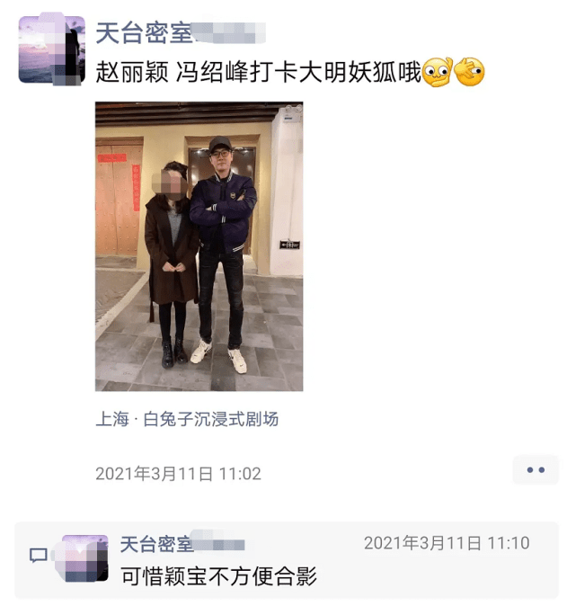Click the white sneakers in the photo
576x606 pixels.
pos(219,355)
